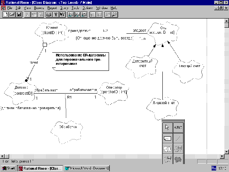Open the Report menu

click(52, 8)
